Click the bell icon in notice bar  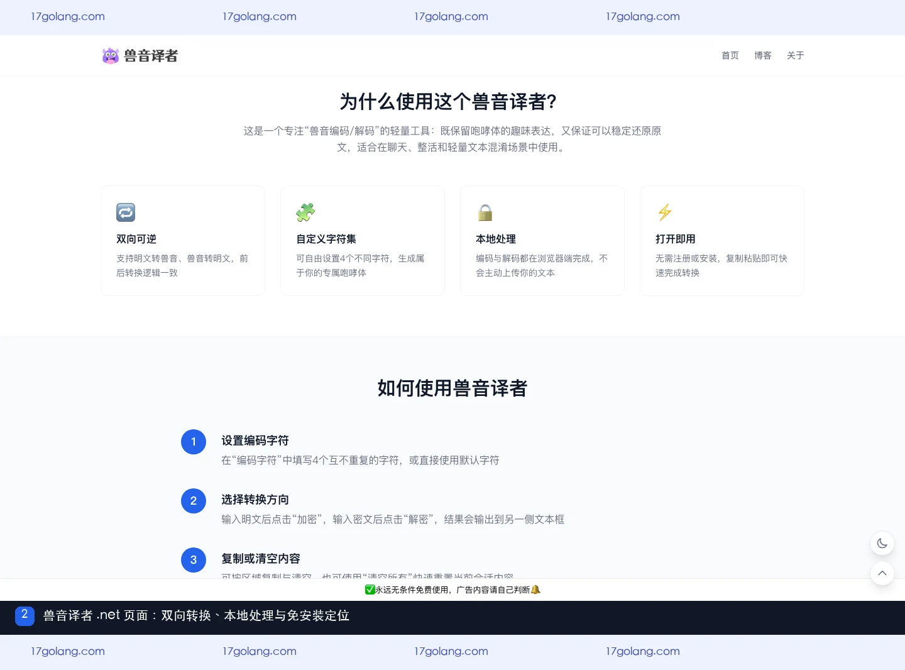[535, 590]
